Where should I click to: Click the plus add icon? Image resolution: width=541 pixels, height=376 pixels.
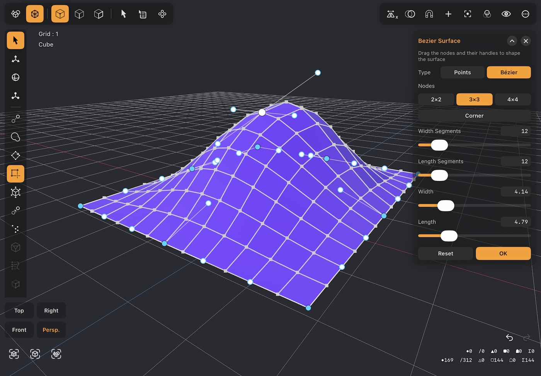tap(448, 14)
